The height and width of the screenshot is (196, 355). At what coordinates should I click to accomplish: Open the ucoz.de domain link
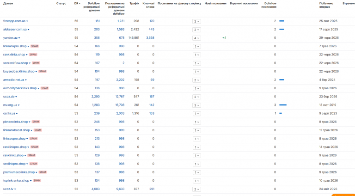(9, 97)
